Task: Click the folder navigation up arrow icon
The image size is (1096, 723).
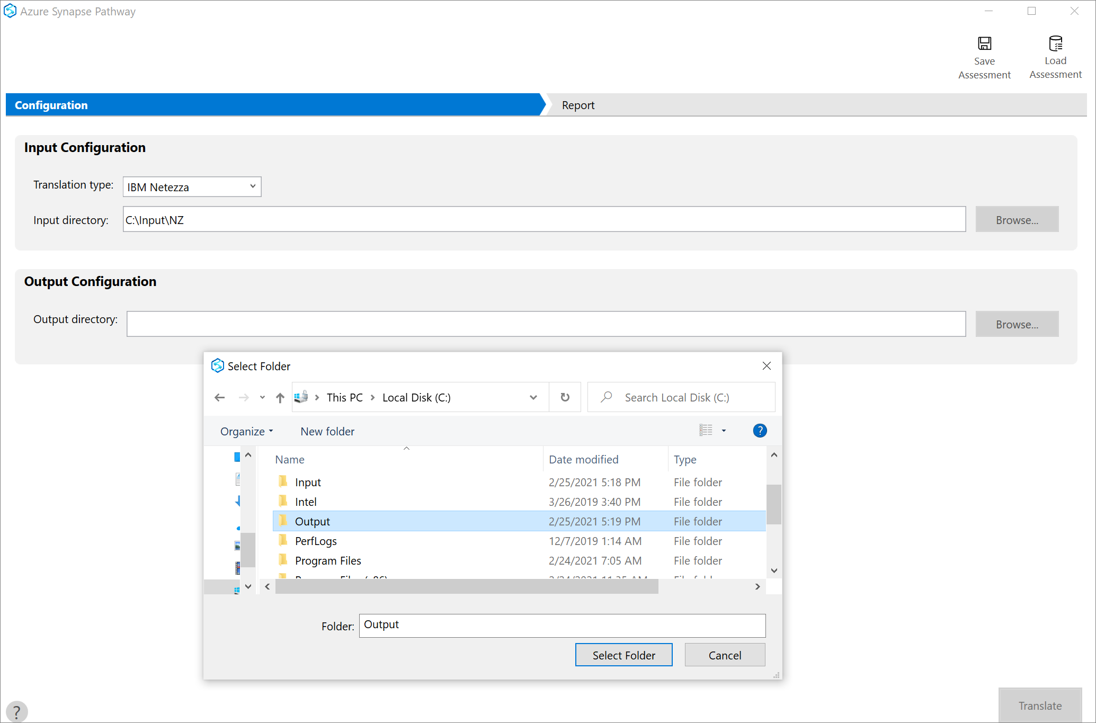Action: (x=280, y=397)
